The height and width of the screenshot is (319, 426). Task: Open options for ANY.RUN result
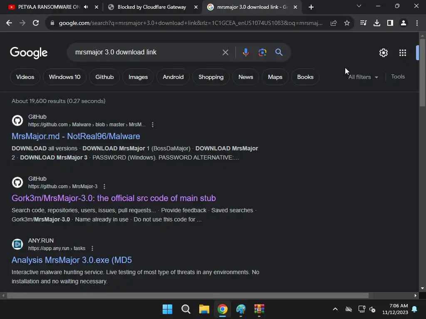(92, 248)
